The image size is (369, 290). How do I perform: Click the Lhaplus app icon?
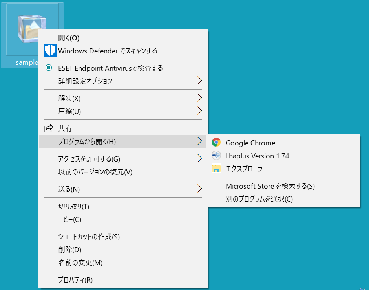coord(216,156)
